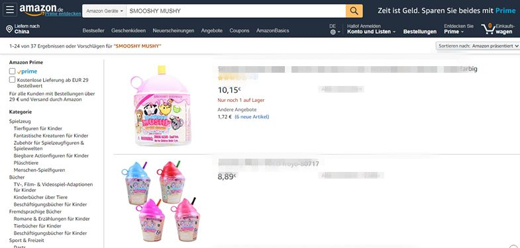Open the shopping cart icon
This screenshot has height=248, width=520.
(488, 29)
